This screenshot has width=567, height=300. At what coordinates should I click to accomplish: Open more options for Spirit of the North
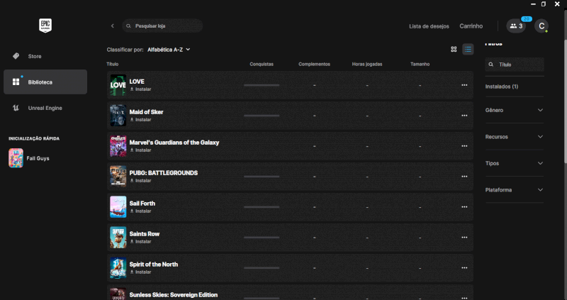pyautogui.click(x=464, y=268)
